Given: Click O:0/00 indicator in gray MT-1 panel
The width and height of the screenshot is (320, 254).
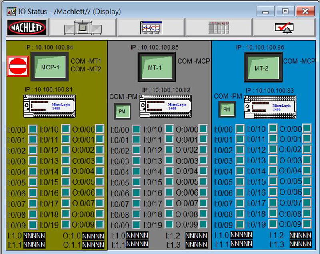Looking at the screenshot, I should (203, 129).
